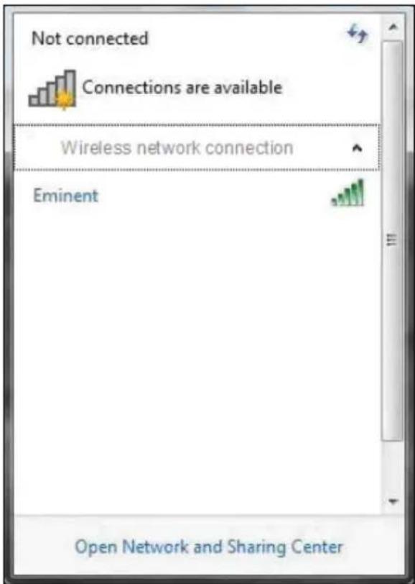Select the Wireless network connection header
This screenshot has width=415, height=584.
[x=196, y=148]
